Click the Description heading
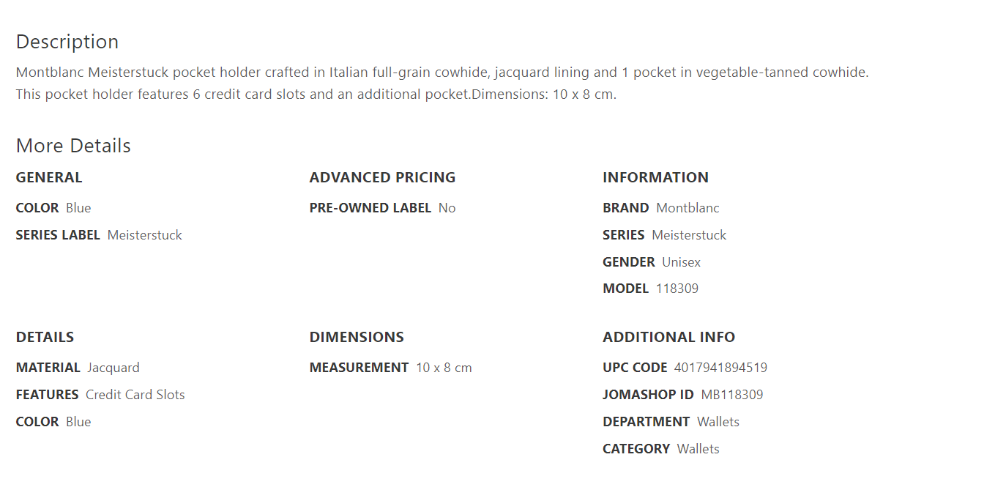The width and height of the screenshot is (1006, 479). click(x=67, y=42)
